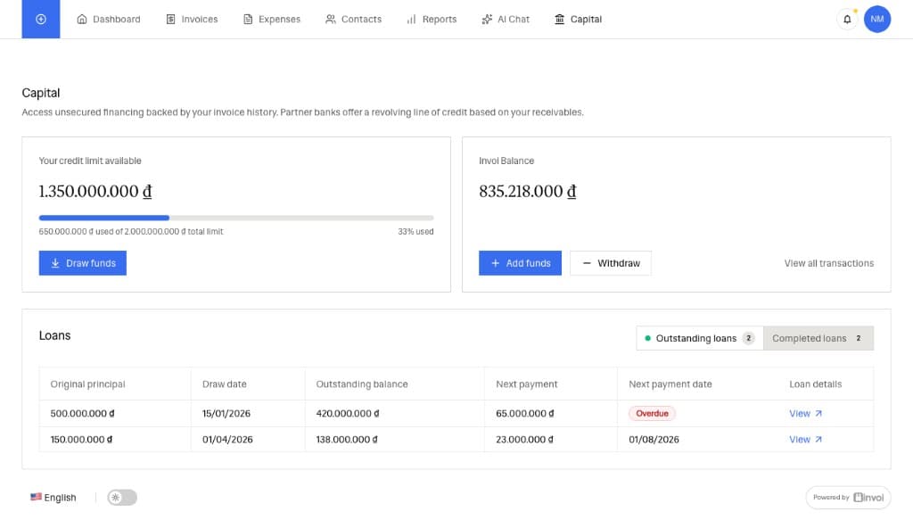Open the AI Chat menu item

506,20
